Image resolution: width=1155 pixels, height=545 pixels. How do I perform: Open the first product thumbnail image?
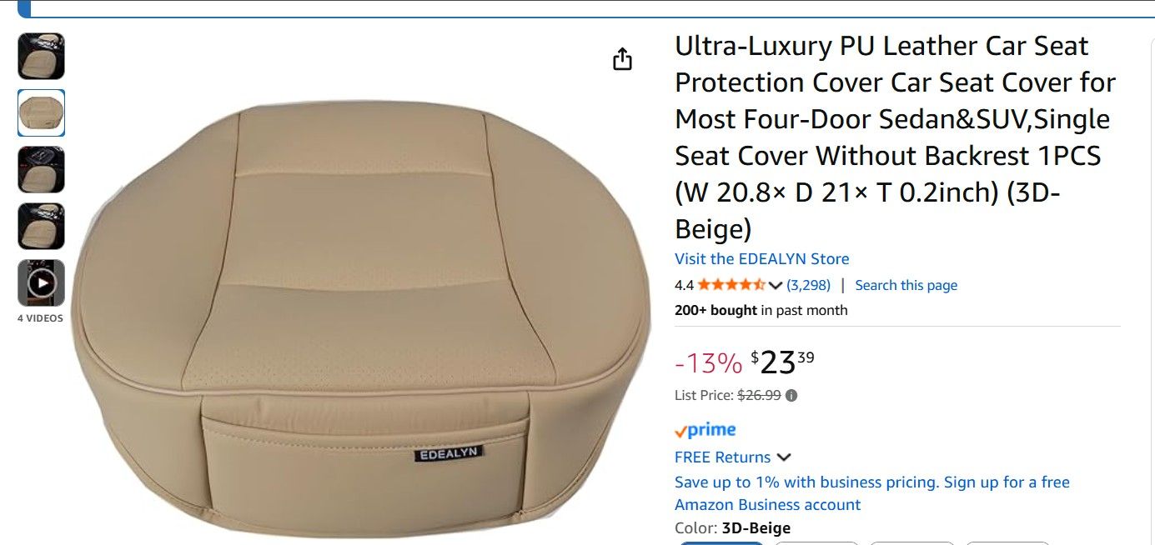tap(41, 57)
